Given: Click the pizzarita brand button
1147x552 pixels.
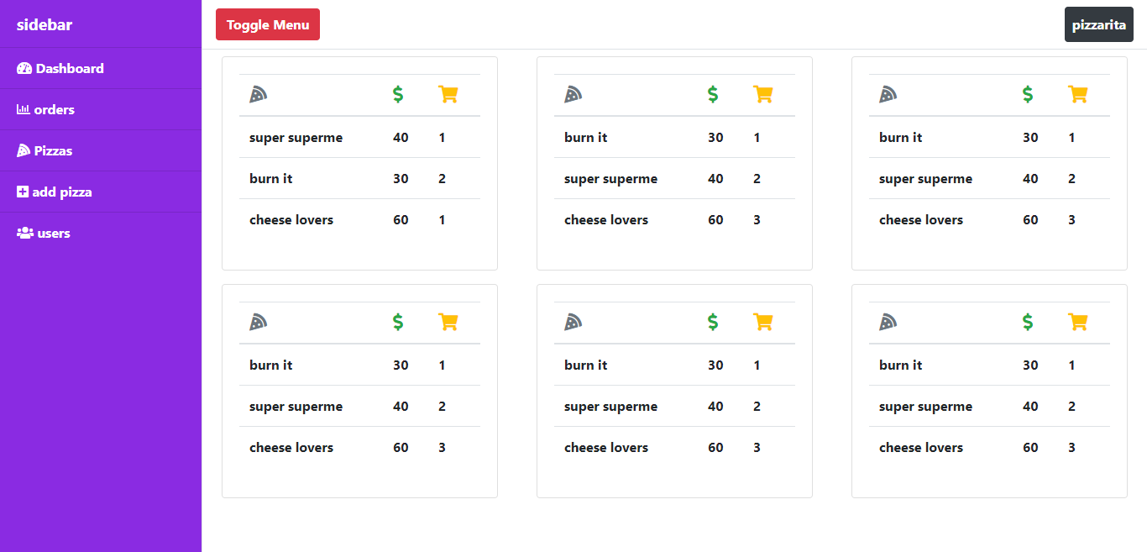Looking at the screenshot, I should (x=1098, y=24).
